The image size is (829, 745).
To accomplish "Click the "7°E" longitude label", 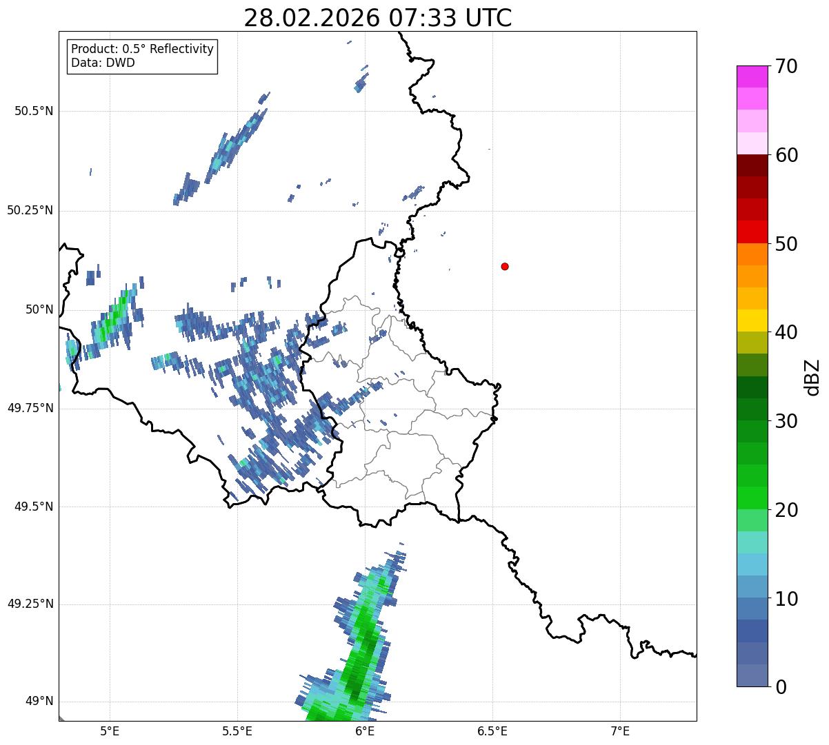I will tap(620, 731).
